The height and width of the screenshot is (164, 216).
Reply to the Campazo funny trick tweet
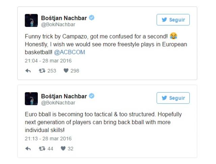click(x=28, y=71)
